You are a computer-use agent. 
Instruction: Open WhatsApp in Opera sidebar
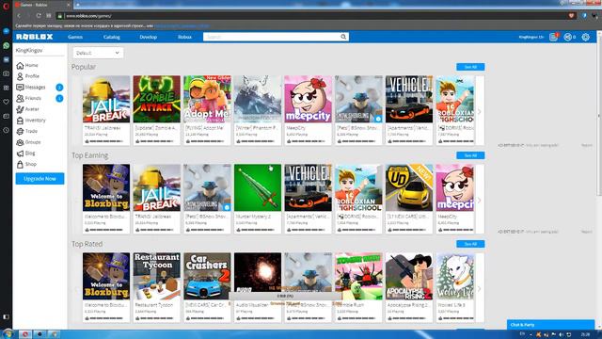(x=7, y=45)
